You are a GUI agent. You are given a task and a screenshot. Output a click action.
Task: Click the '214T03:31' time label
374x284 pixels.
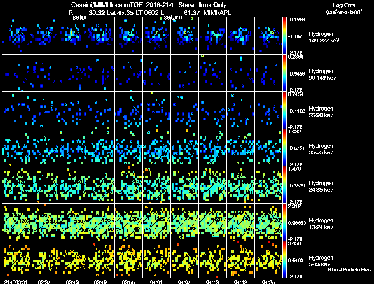16,282
